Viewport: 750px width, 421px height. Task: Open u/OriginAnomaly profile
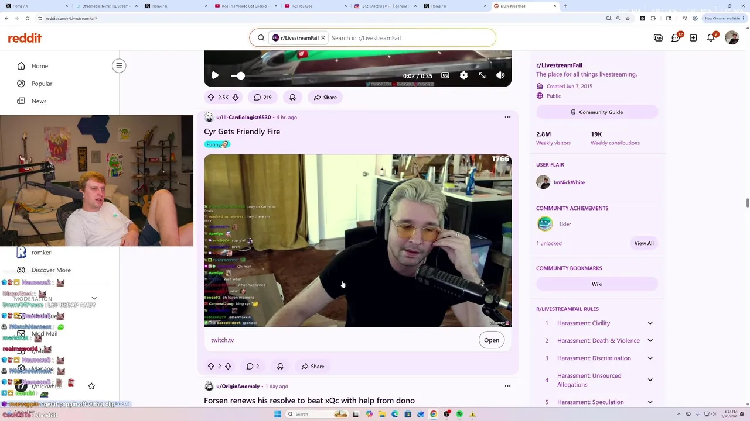238,387
